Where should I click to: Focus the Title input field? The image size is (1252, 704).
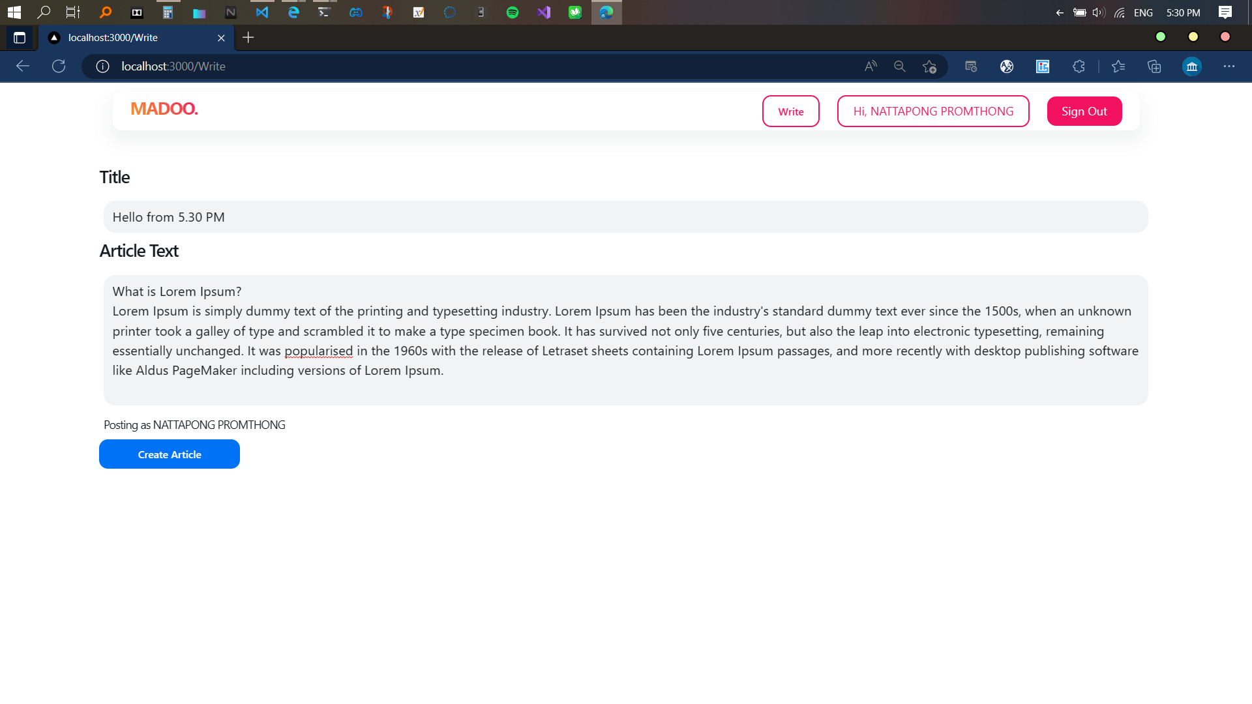tap(625, 217)
